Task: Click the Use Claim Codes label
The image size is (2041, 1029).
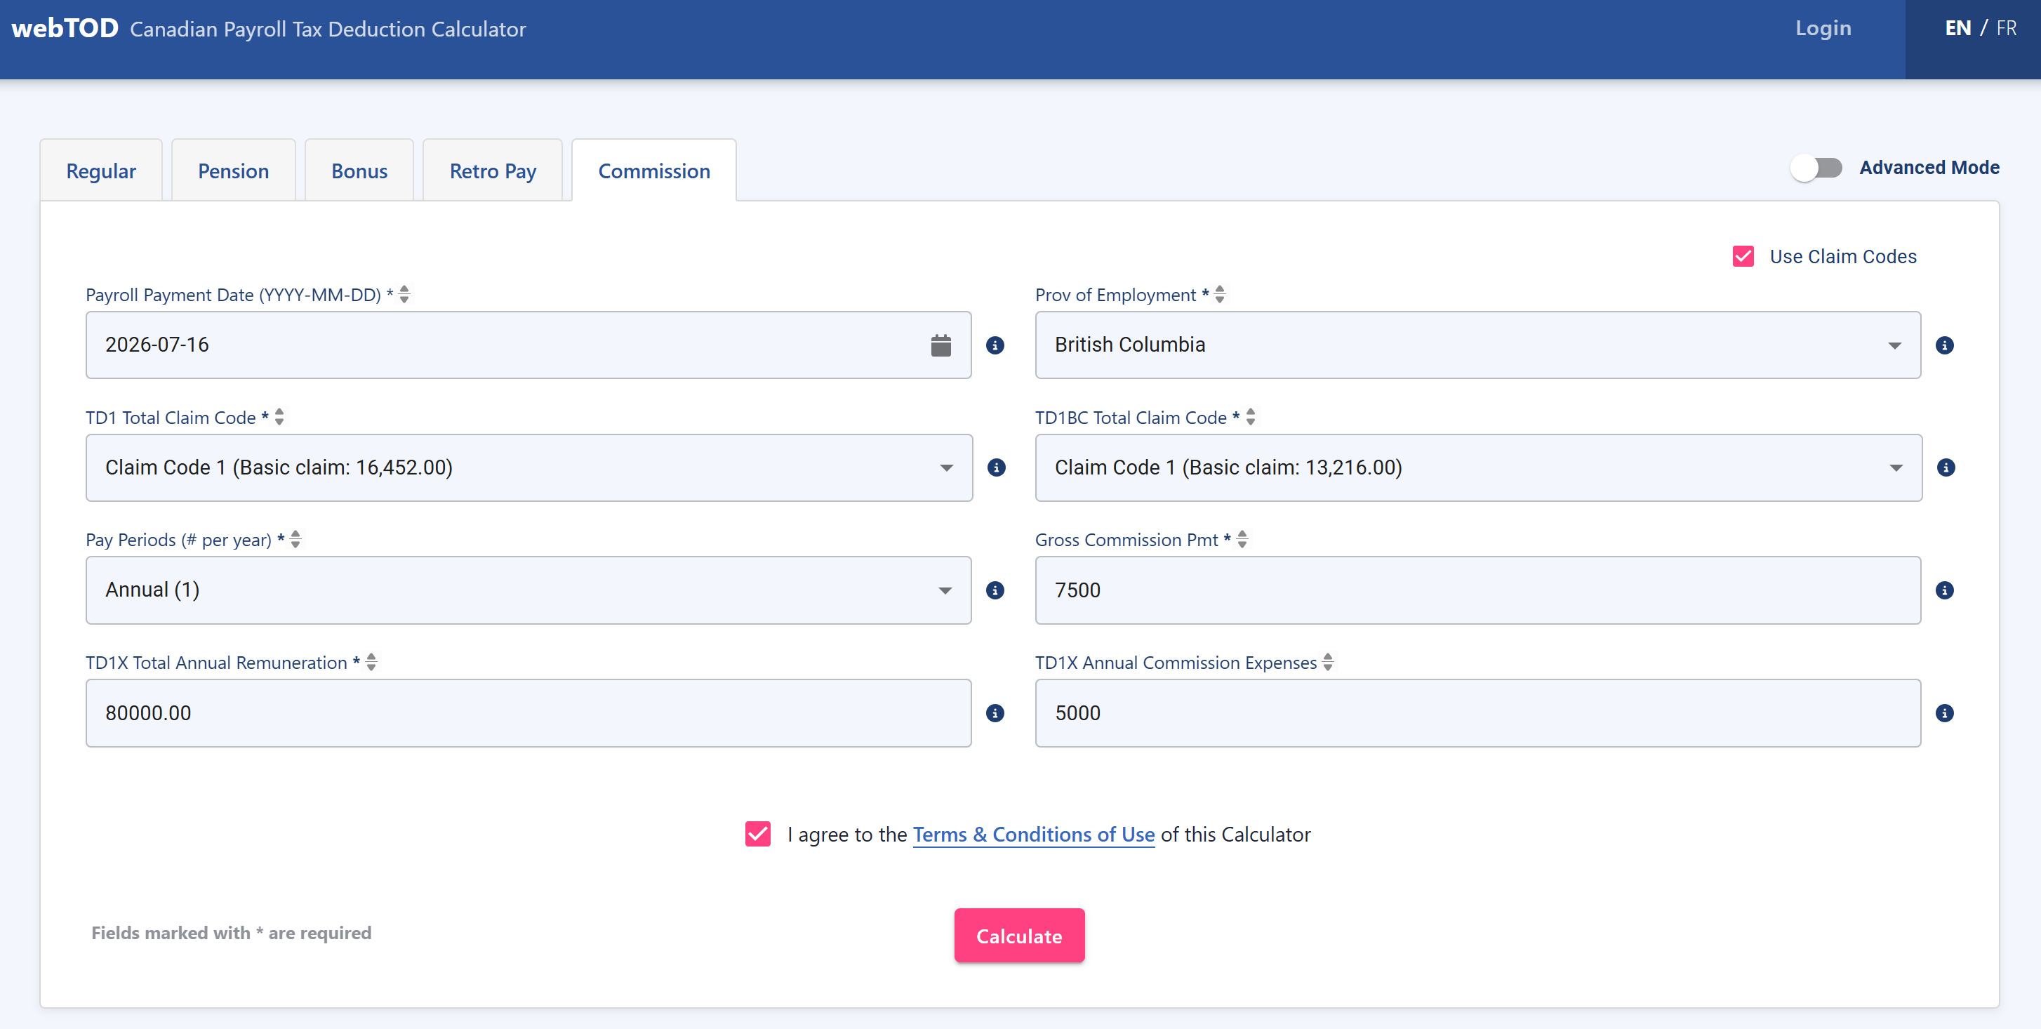Action: pyautogui.click(x=1843, y=257)
